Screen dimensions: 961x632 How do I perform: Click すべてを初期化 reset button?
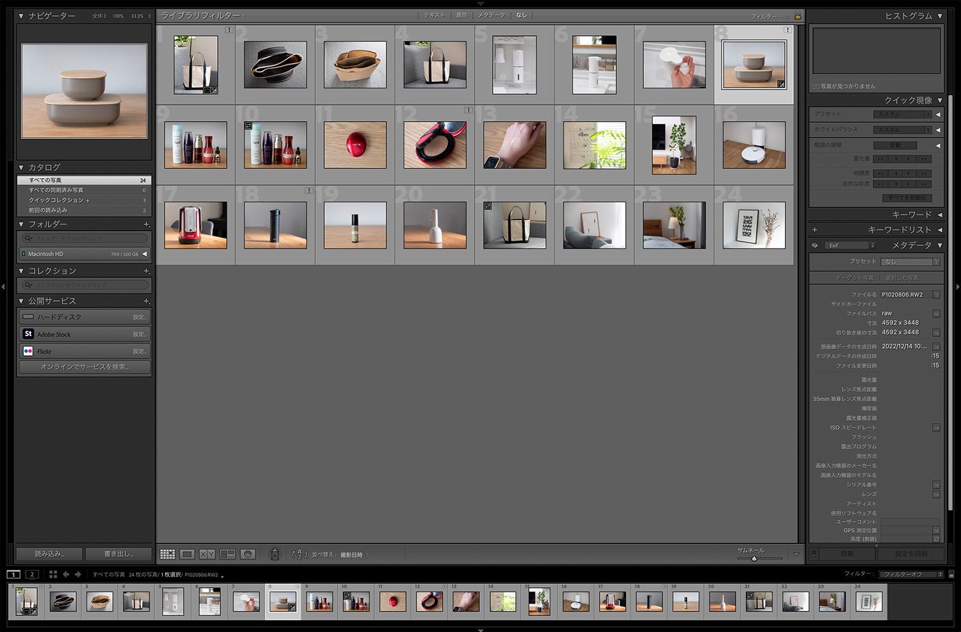coord(907,198)
